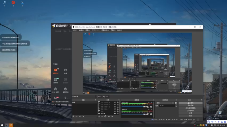
Task: Click the system volume icon in the tray
Action: coord(217,125)
